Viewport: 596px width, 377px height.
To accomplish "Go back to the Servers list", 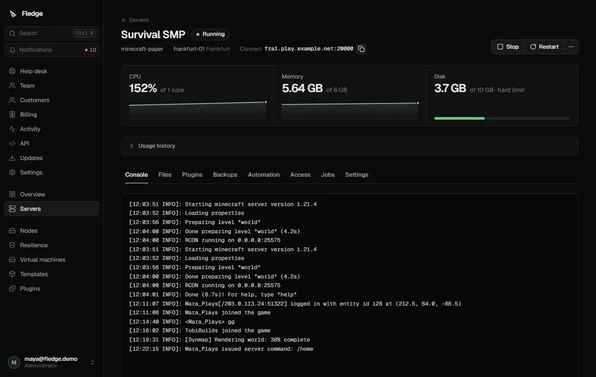I will pos(135,20).
